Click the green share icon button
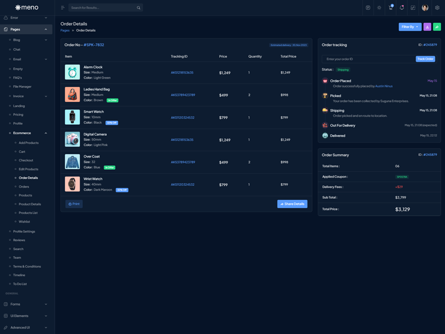The image size is (445, 334). [x=437, y=27]
